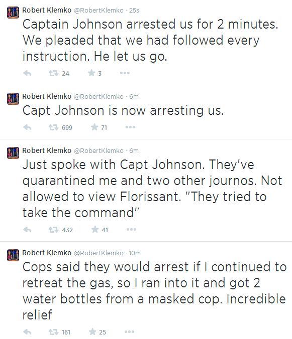This screenshot has height=339, width=292.
Task: Open more options on the 'quarantined' tweet
Action: 132,229
